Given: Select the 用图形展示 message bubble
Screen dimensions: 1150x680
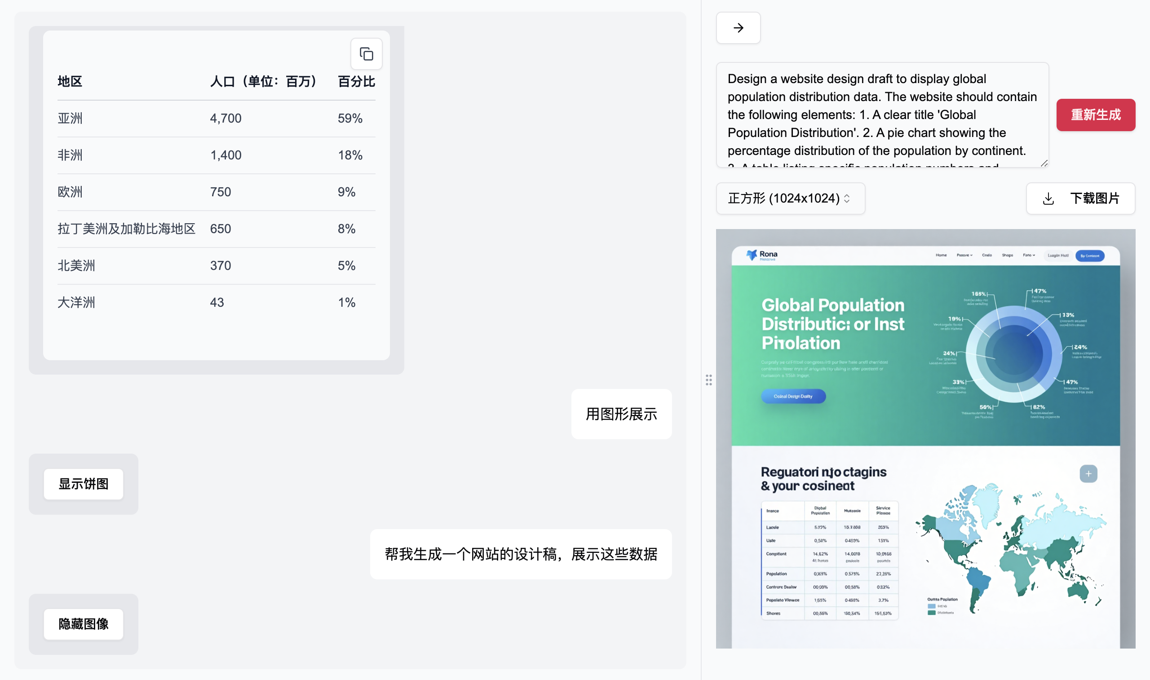Looking at the screenshot, I should pyautogui.click(x=621, y=414).
